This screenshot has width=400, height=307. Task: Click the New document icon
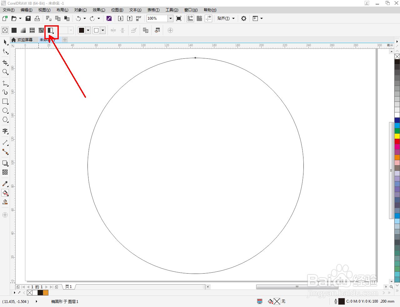(x=5, y=18)
